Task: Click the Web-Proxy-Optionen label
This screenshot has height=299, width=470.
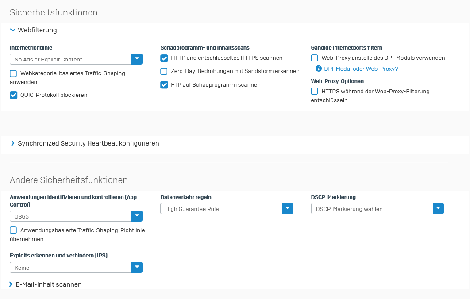Action: click(337, 81)
